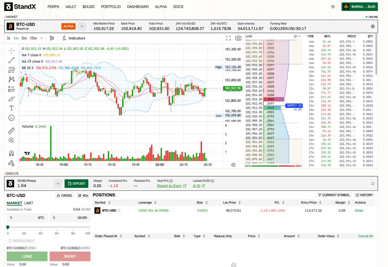
Task: Focus the BTC amount input field
Action: [27, 218]
